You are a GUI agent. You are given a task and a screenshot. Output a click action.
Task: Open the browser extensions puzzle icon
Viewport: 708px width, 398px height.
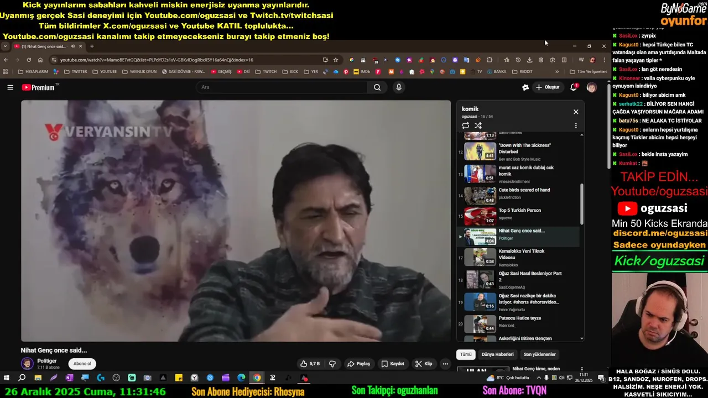(490, 60)
